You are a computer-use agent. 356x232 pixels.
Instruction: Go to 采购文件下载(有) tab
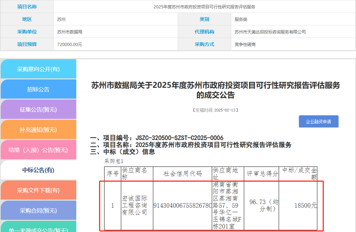tap(38, 190)
